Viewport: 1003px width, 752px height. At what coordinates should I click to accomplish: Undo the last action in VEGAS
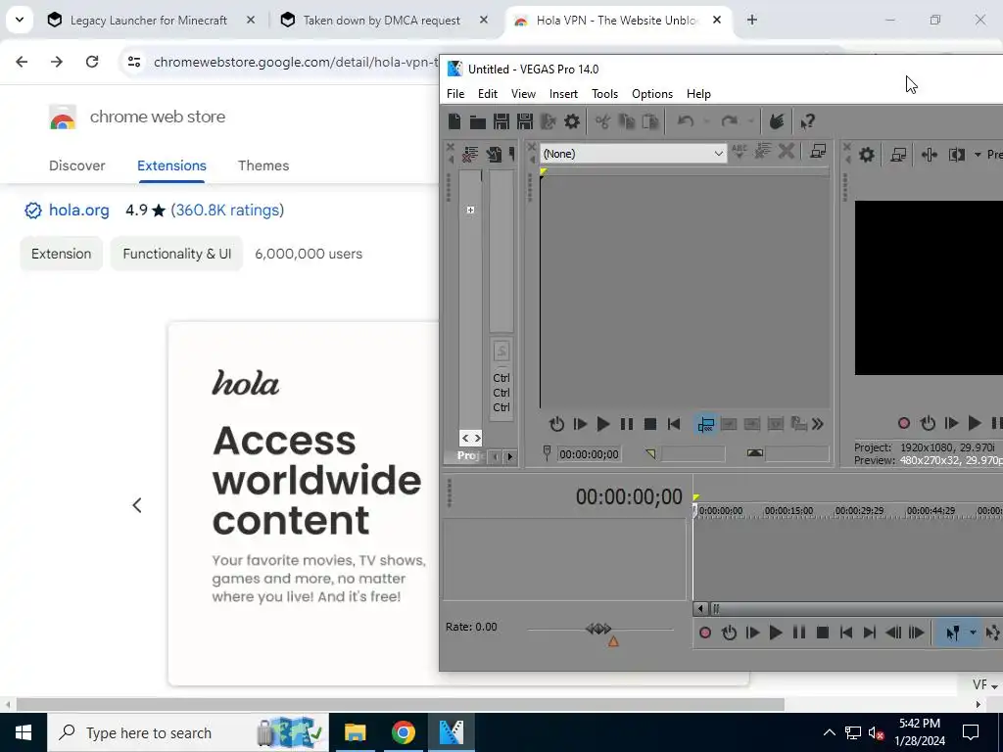click(x=685, y=121)
